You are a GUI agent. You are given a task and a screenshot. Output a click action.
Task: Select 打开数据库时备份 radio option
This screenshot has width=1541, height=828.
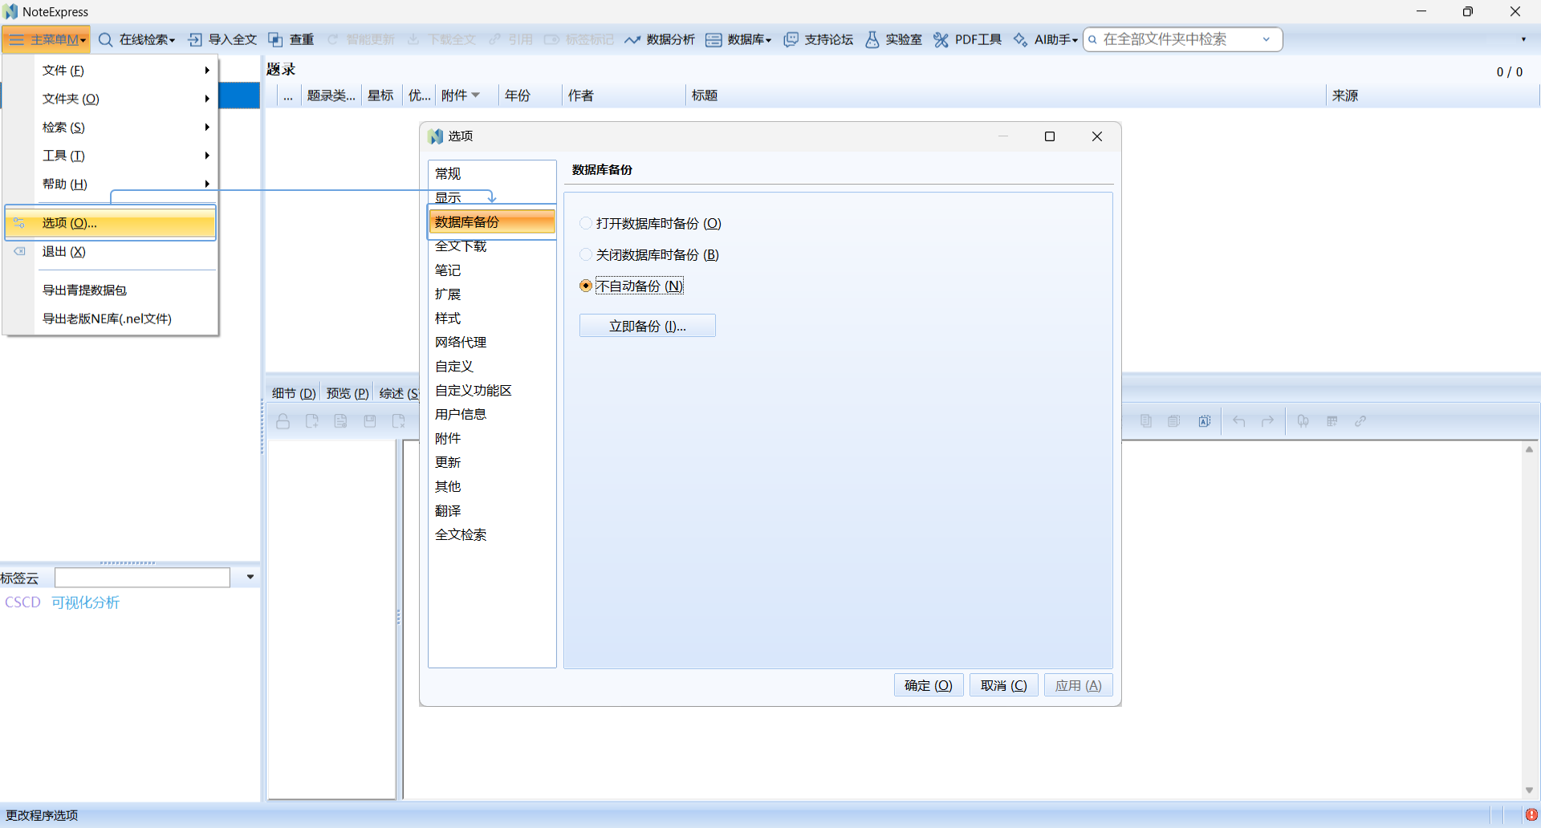(x=586, y=223)
